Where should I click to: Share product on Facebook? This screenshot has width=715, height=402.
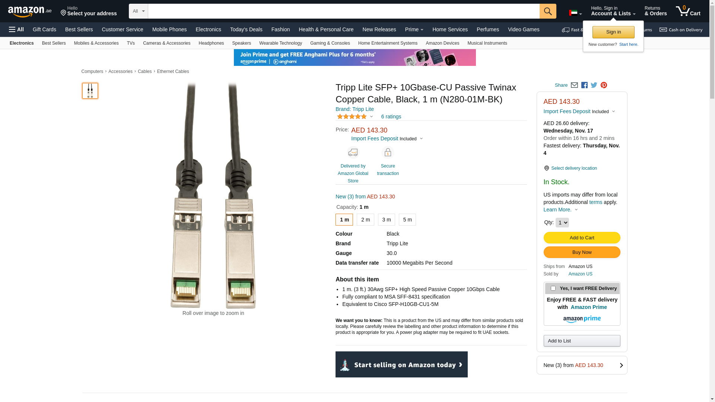coord(584,85)
